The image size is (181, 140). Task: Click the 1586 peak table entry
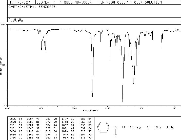[33, 122]
